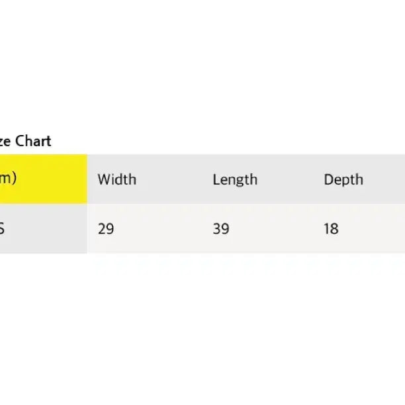The height and width of the screenshot is (405, 405).
Task: Pick the number under the Length heading
Action: click(x=221, y=229)
